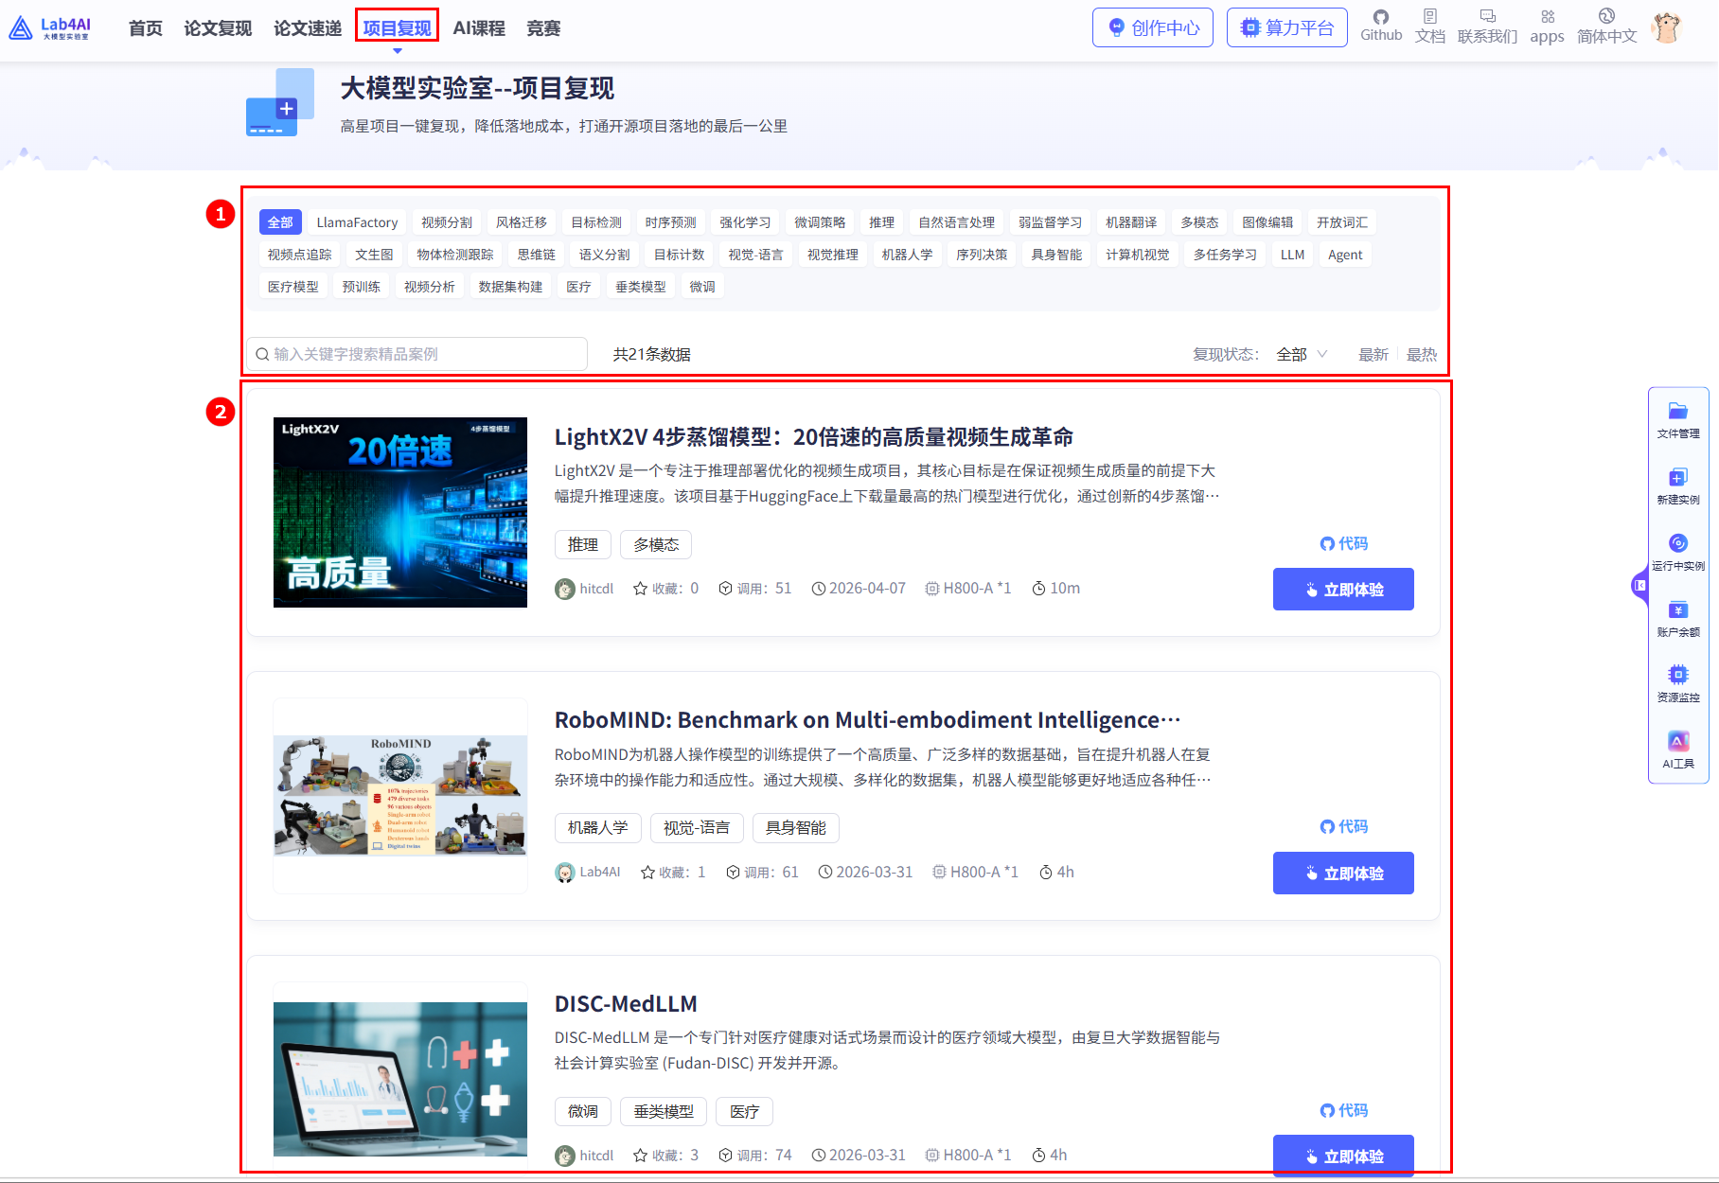Open 资源监控 in the side panel
Viewport: 1719px width, 1183px height.
(x=1678, y=684)
